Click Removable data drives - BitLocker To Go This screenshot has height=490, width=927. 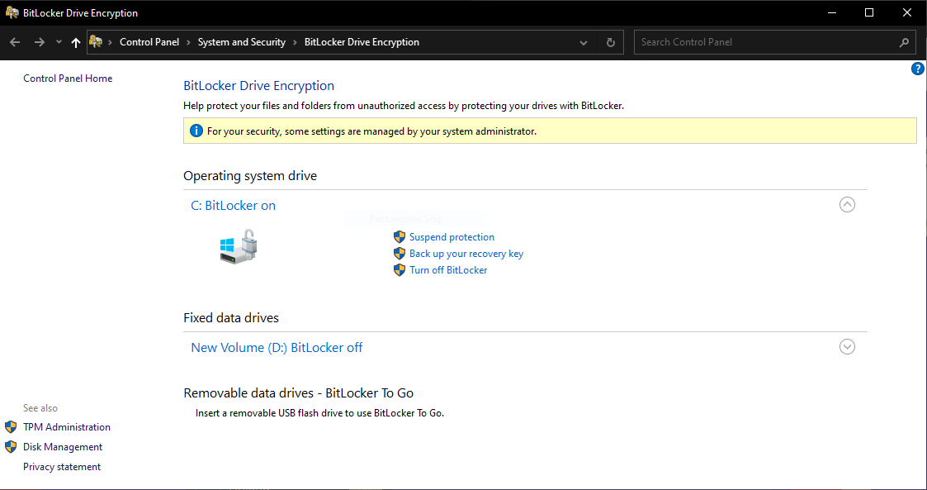(x=299, y=393)
